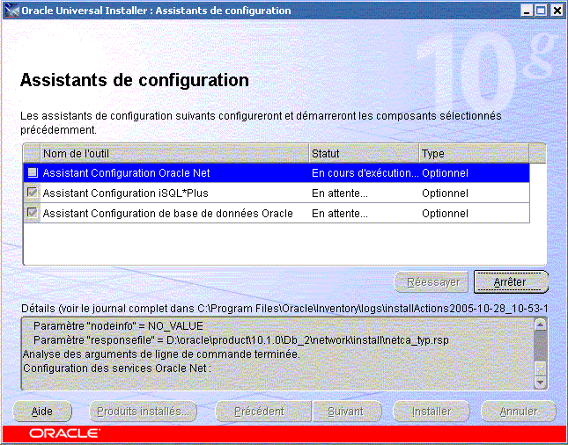Toggle checkbox for Assistant Configuration Oracle Net
This screenshot has height=445, width=568.
(x=33, y=173)
